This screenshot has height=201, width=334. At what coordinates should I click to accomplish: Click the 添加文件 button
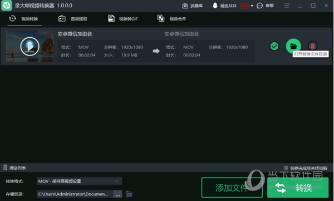click(x=232, y=188)
